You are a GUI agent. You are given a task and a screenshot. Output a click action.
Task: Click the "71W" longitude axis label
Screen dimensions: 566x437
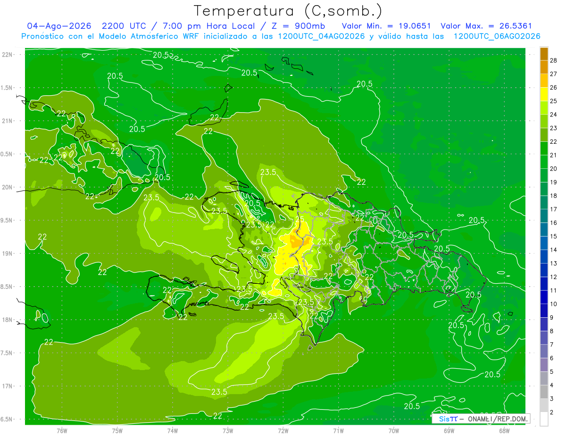(x=338, y=430)
